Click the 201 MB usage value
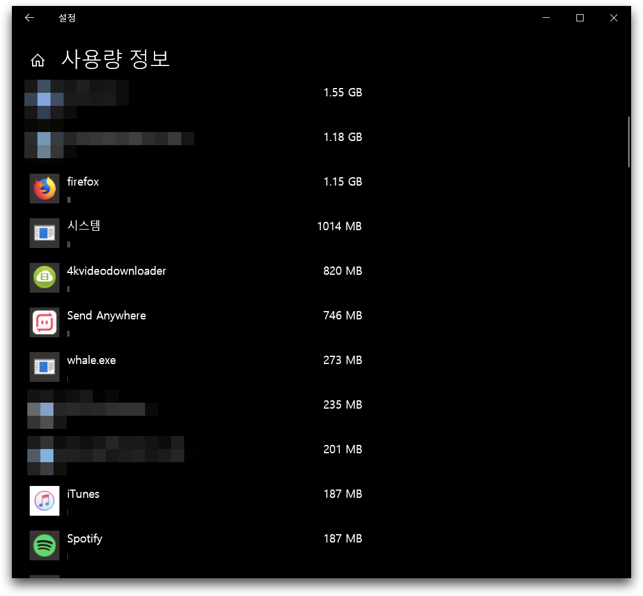The height and width of the screenshot is (596, 643). tap(343, 449)
